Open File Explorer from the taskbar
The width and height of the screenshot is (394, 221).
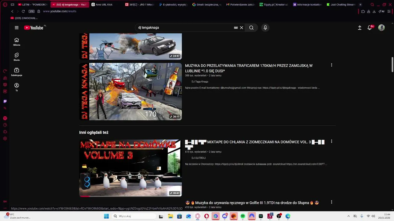coord(170,216)
